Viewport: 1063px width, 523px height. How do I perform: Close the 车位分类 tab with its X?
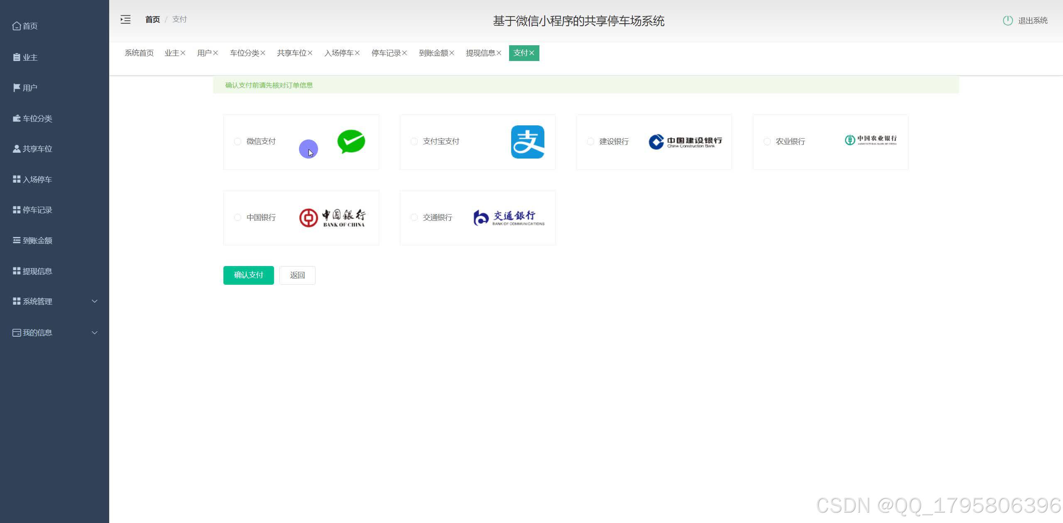(x=263, y=53)
